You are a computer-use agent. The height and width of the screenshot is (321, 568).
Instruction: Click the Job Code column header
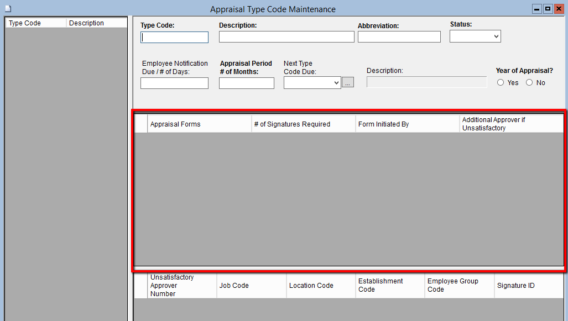251,286
